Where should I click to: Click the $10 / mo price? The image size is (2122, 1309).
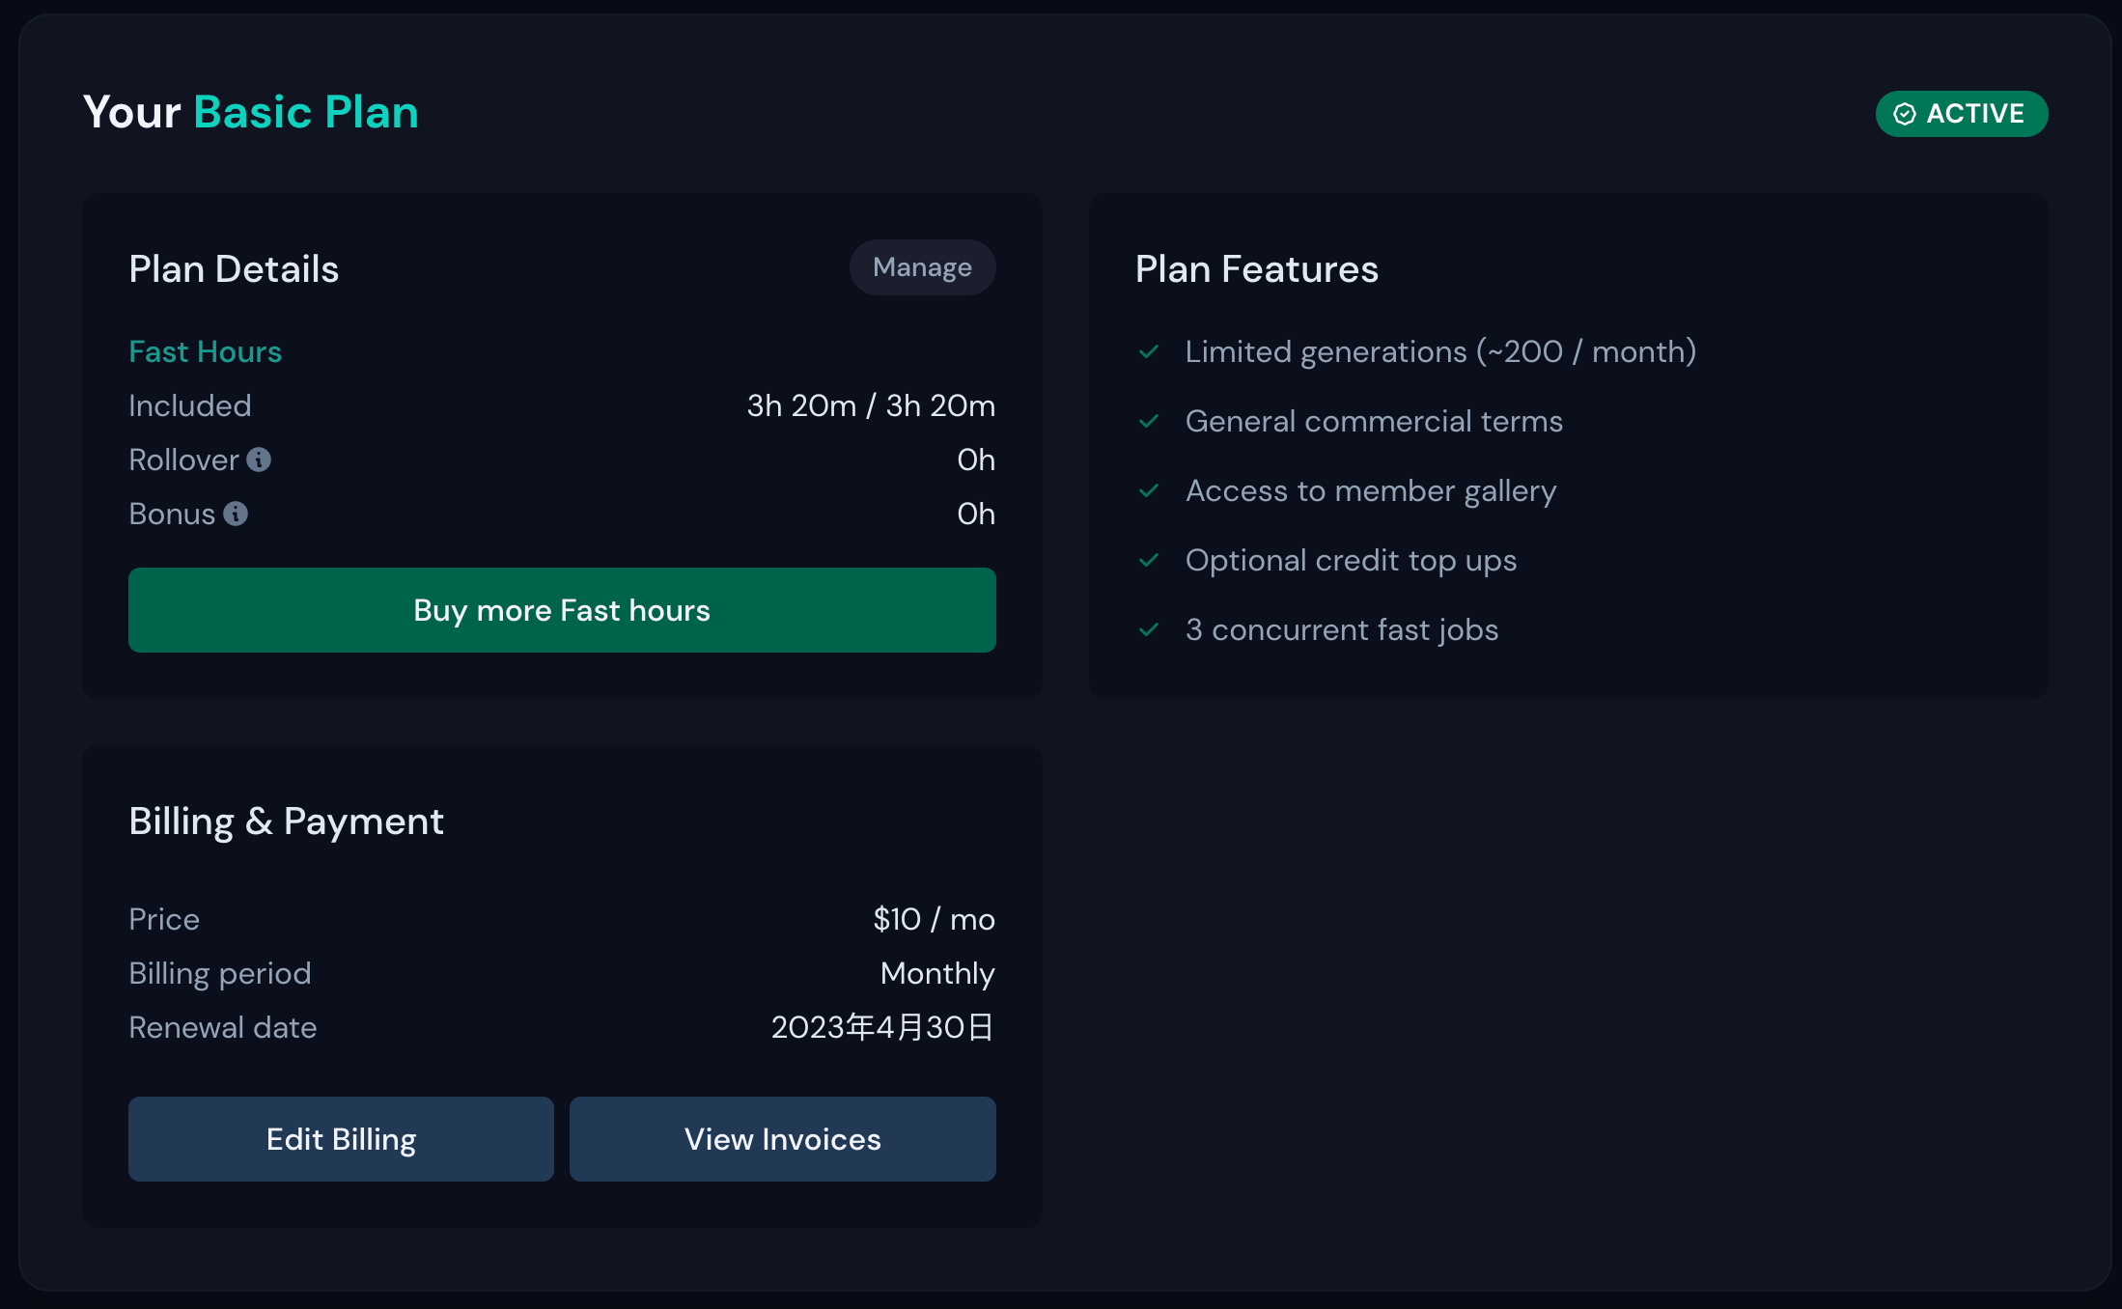(x=934, y=919)
